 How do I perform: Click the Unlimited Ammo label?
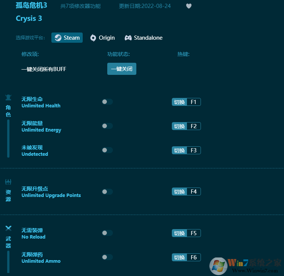coord(41,261)
